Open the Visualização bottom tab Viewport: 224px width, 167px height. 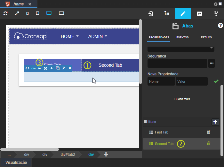click(x=16, y=163)
